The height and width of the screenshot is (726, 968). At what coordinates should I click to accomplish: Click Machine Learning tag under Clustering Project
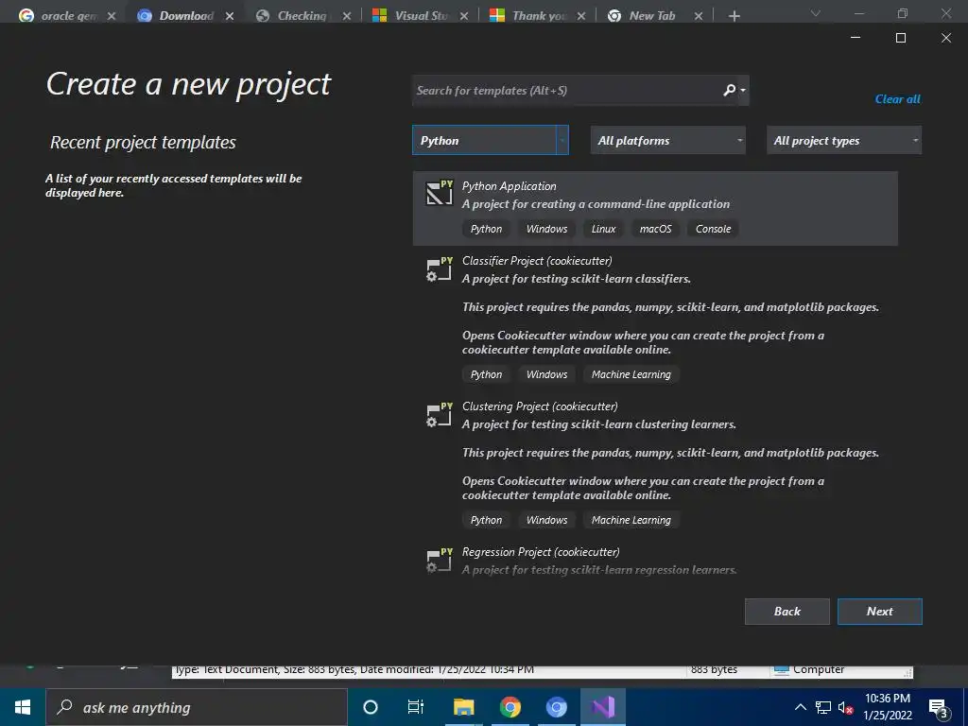click(631, 520)
